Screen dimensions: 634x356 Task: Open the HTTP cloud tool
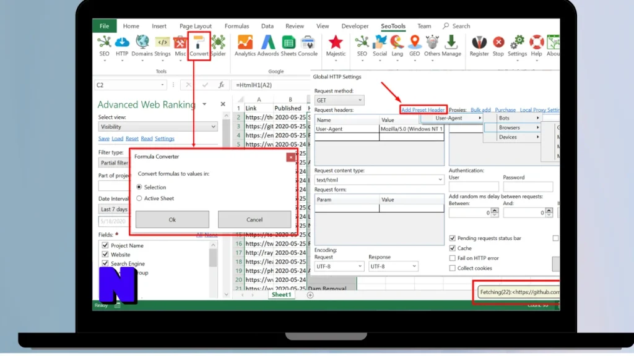[122, 46]
